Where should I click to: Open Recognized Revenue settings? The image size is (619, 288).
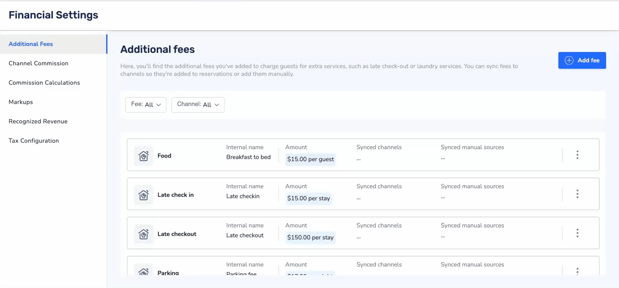(38, 121)
